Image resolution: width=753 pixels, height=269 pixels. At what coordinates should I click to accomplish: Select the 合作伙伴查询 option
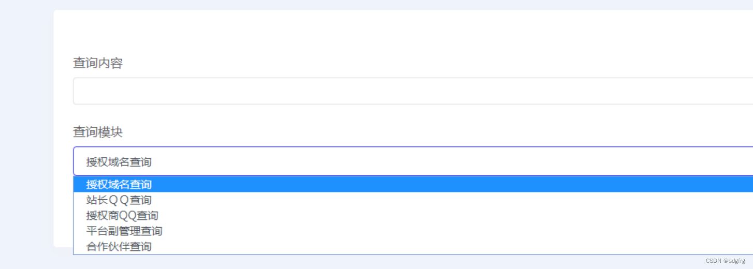[119, 246]
